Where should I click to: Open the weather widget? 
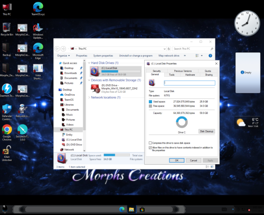(248, 122)
